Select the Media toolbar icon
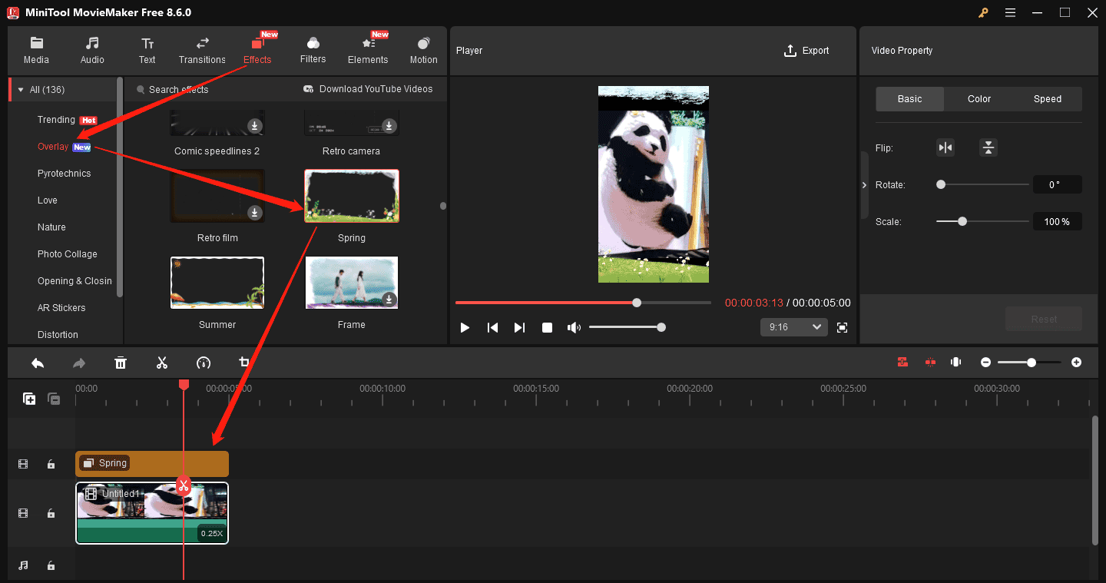The height and width of the screenshot is (583, 1106). [x=36, y=50]
